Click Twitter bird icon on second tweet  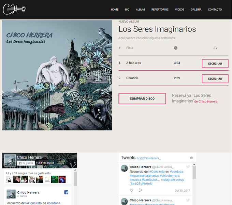[x=188, y=200]
